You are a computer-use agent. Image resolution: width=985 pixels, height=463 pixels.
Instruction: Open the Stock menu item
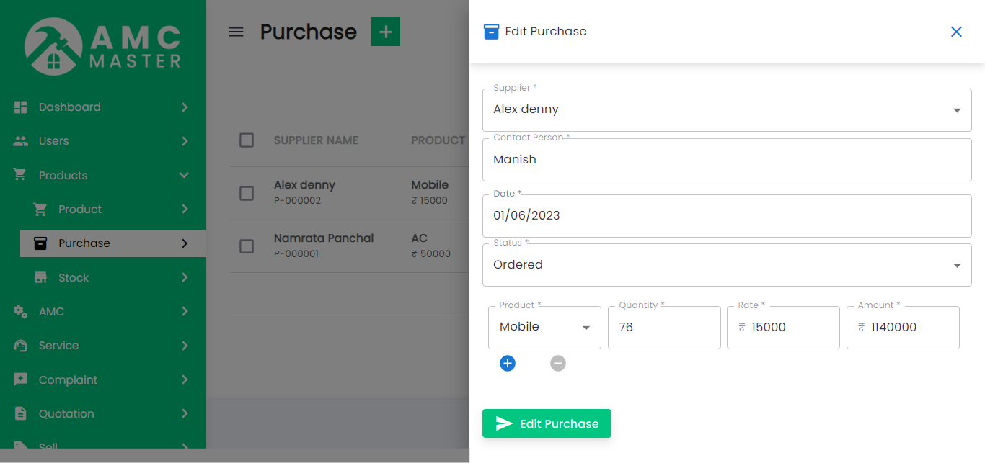click(x=74, y=278)
